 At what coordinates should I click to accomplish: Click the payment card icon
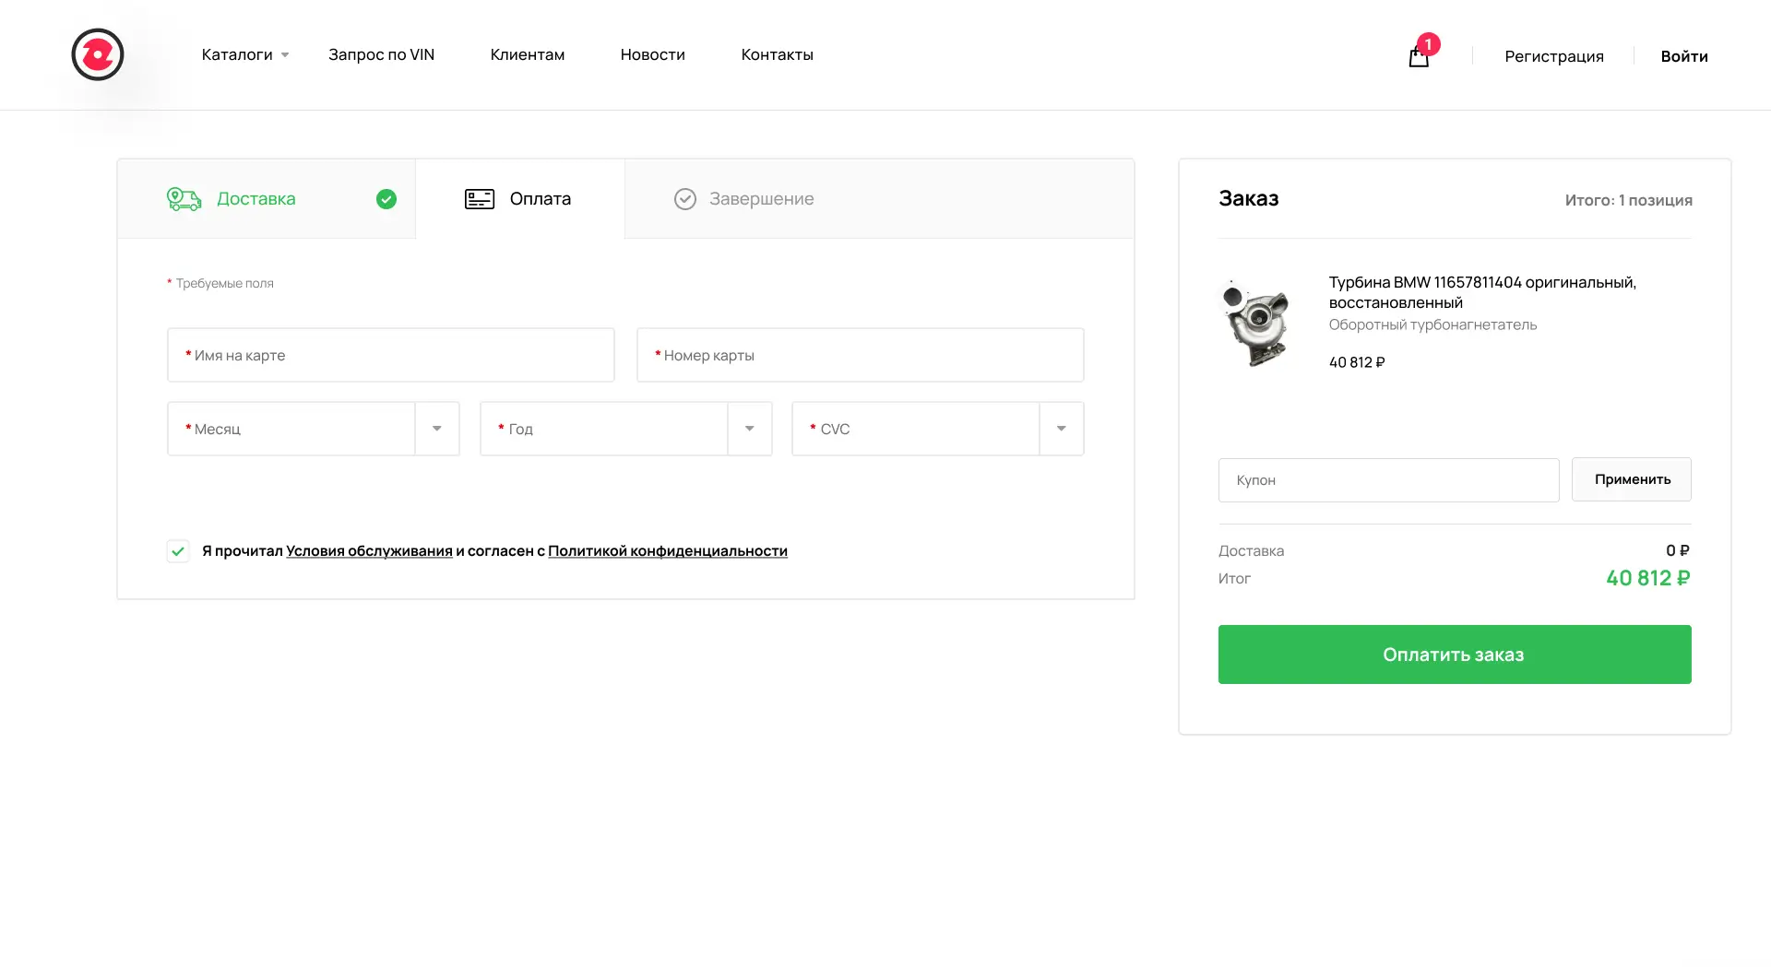480,199
